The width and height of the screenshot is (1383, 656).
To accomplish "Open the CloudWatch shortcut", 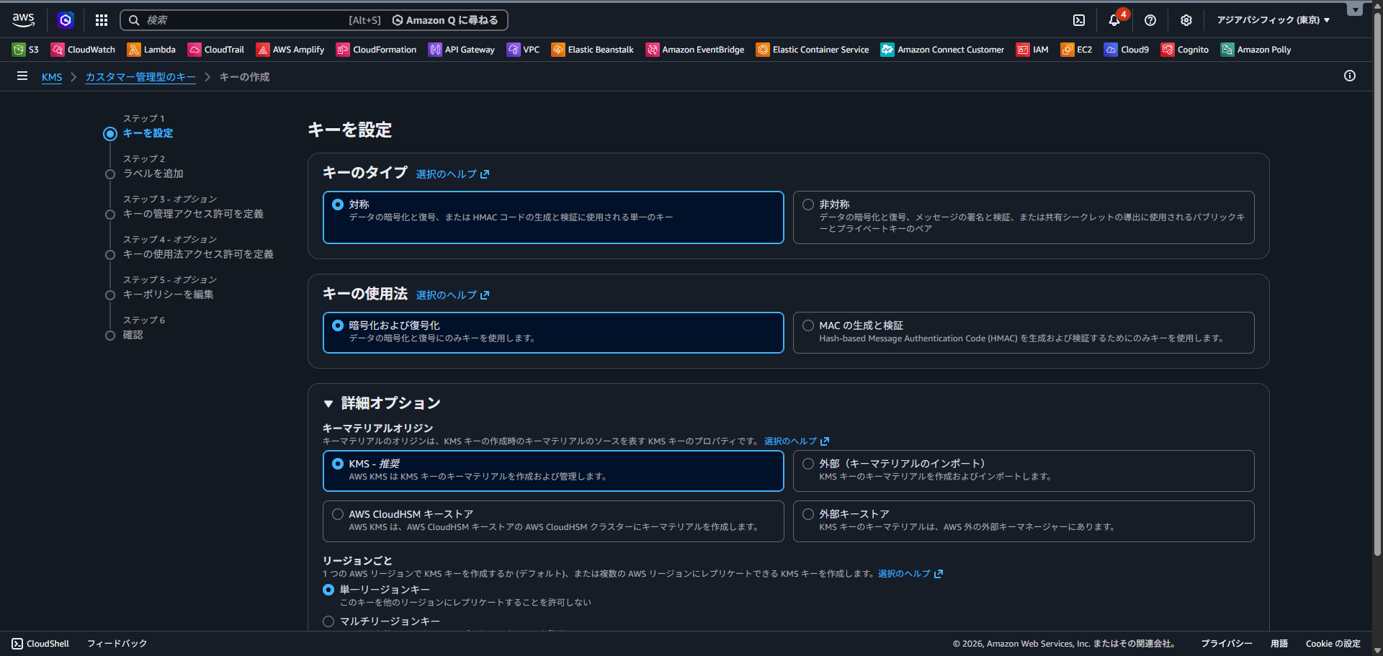I will click(x=83, y=50).
